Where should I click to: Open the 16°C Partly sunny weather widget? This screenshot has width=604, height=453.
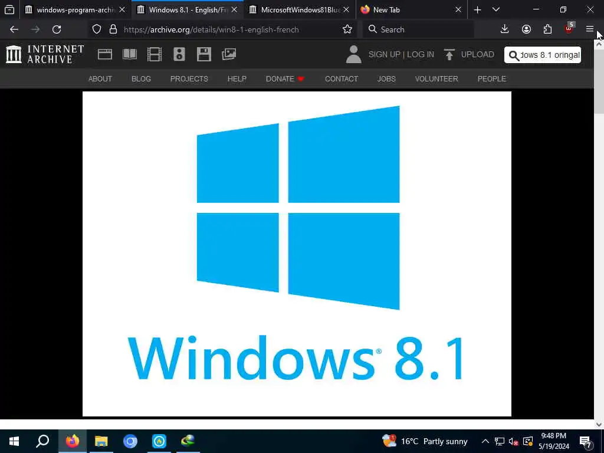click(x=425, y=441)
